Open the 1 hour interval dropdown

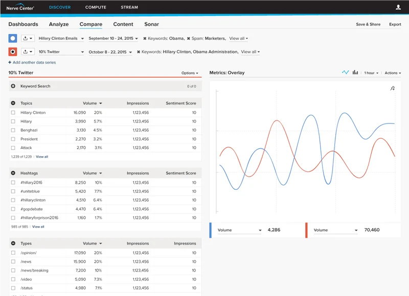pos(371,73)
